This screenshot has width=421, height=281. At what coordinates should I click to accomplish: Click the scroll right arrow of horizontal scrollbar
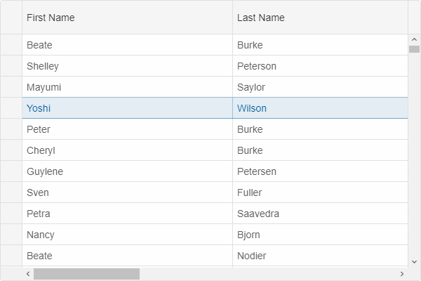pyautogui.click(x=402, y=274)
